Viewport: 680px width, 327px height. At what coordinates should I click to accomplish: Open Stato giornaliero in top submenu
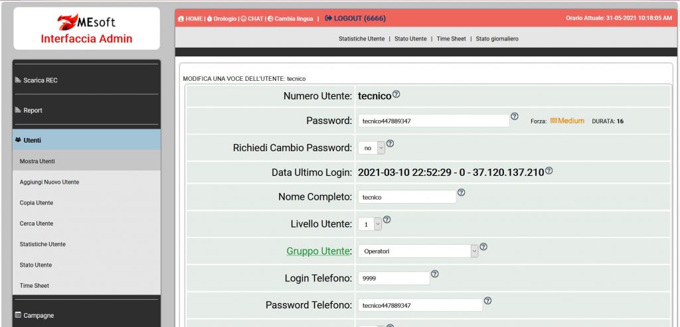[x=497, y=38]
